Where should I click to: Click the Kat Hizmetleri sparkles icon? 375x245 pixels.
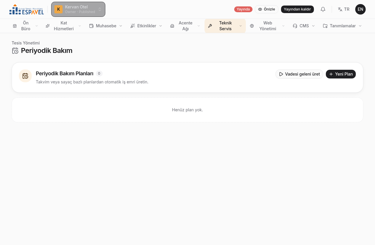pyautogui.click(x=48, y=26)
